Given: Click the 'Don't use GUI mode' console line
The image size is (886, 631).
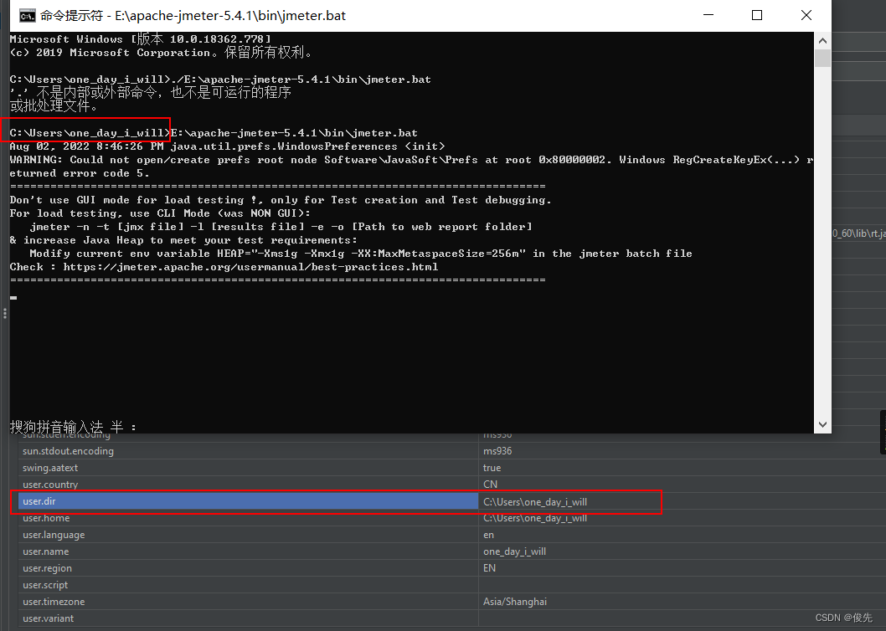Looking at the screenshot, I should 281,200.
